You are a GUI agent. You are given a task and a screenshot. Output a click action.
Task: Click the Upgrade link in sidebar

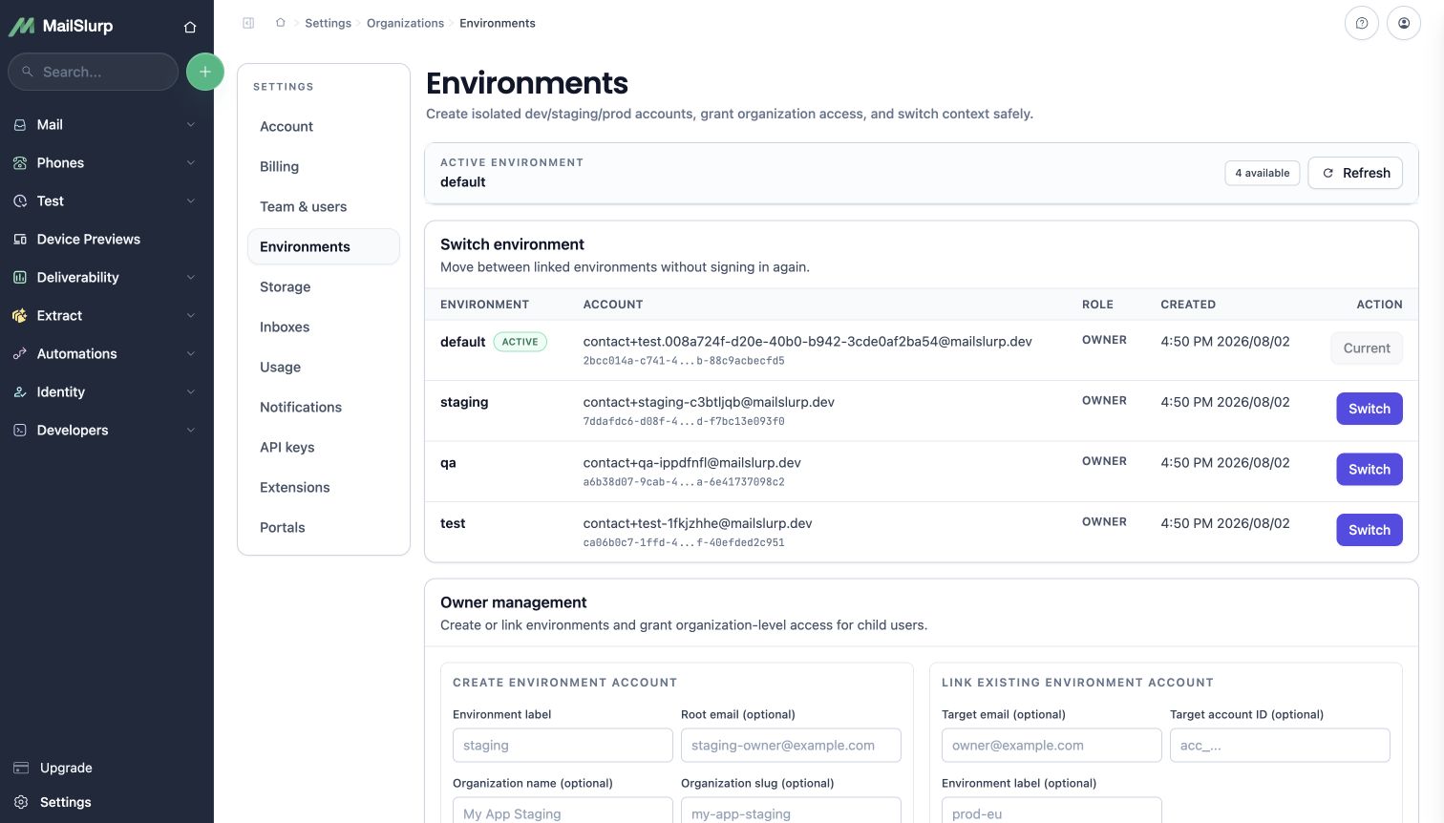click(x=66, y=768)
